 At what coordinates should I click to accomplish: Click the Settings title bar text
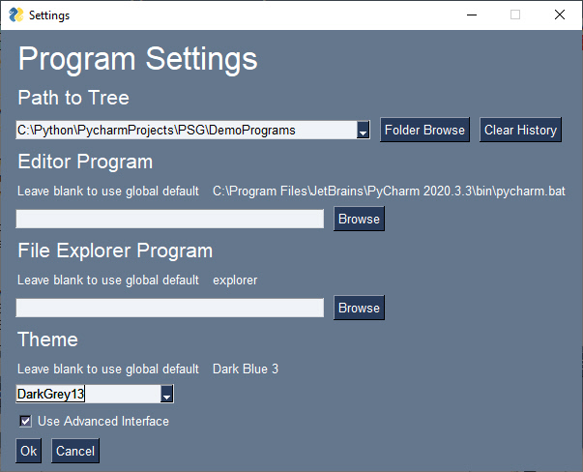click(49, 15)
